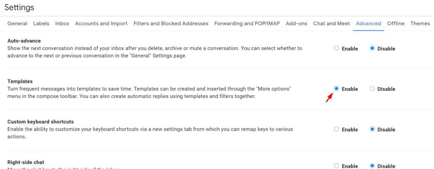The image size is (434, 169).
Task: Disable the Templates feature
Action: click(372, 89)
